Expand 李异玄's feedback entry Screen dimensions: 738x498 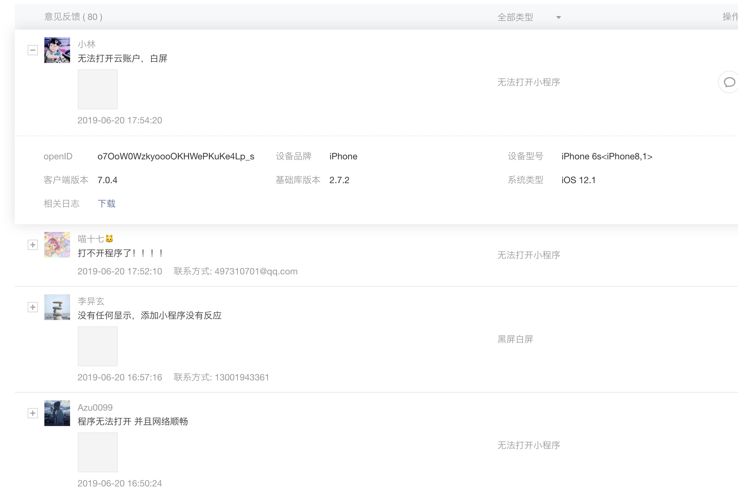33,307
